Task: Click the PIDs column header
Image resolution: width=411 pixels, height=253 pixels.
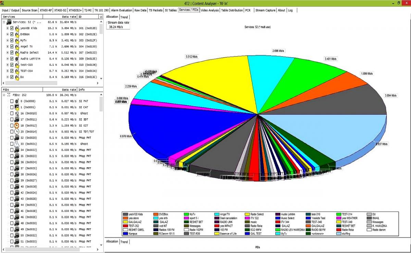Action: (x=22, y=89)
